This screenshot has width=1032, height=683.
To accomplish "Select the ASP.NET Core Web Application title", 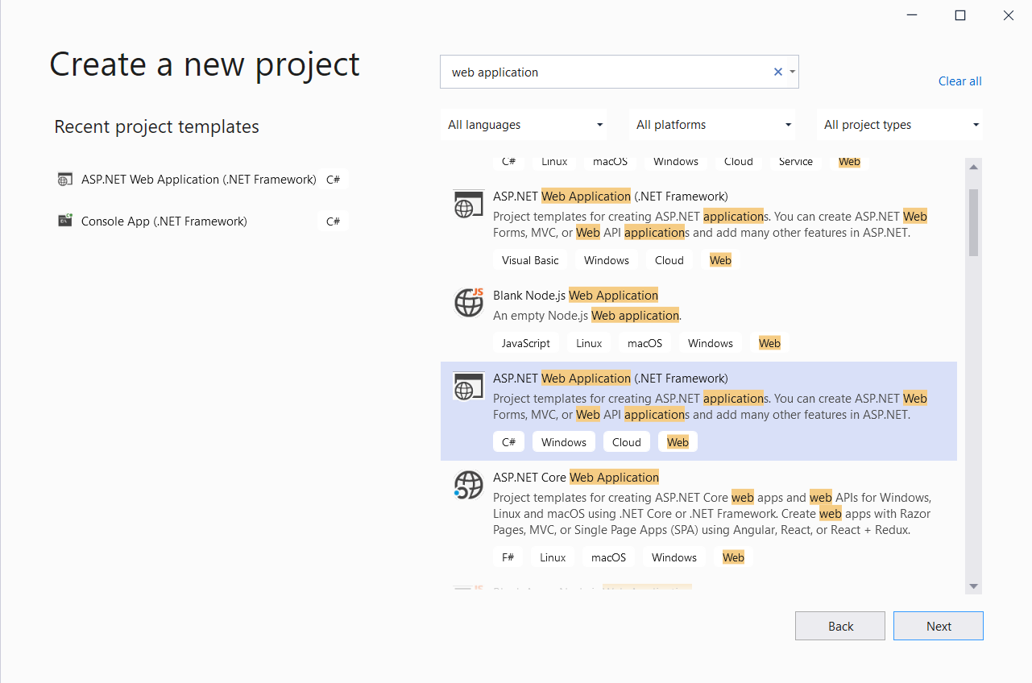I will (x=576, y=477).
